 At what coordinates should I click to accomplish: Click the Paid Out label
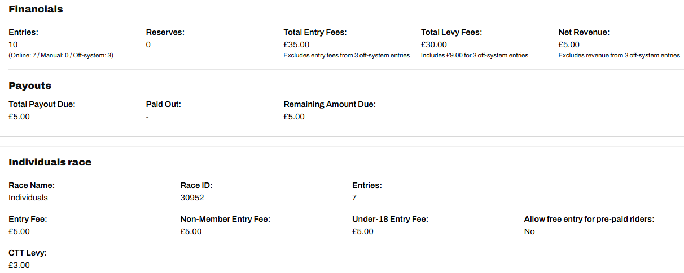click(163, 104)
